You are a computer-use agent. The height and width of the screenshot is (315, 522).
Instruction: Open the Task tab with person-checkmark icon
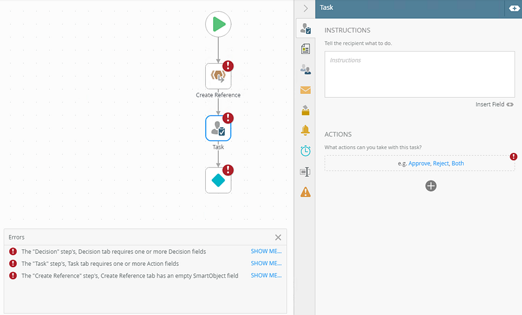coord(305,29)
